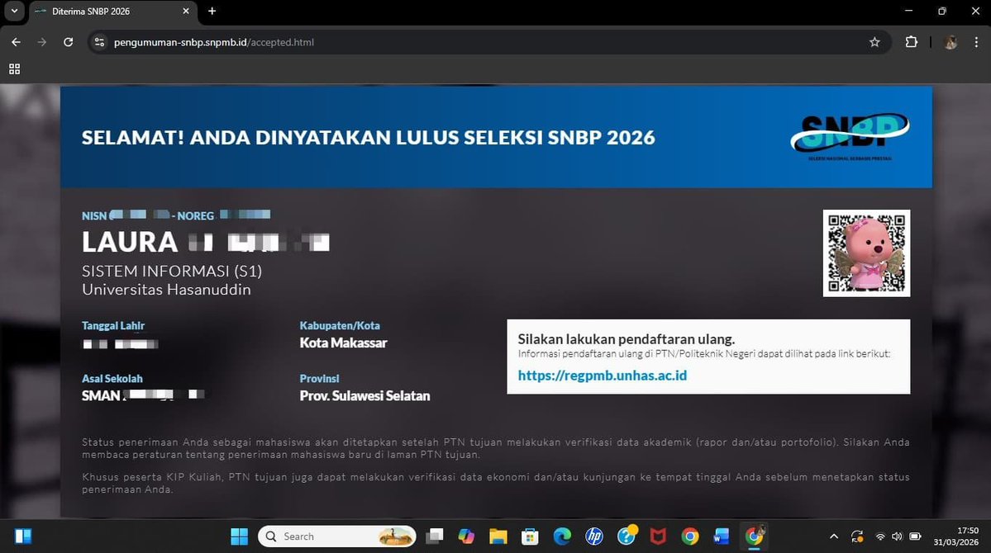991x553 pixels.
Task: Click the sync status tray icon
Action: [x=857, y=536]
